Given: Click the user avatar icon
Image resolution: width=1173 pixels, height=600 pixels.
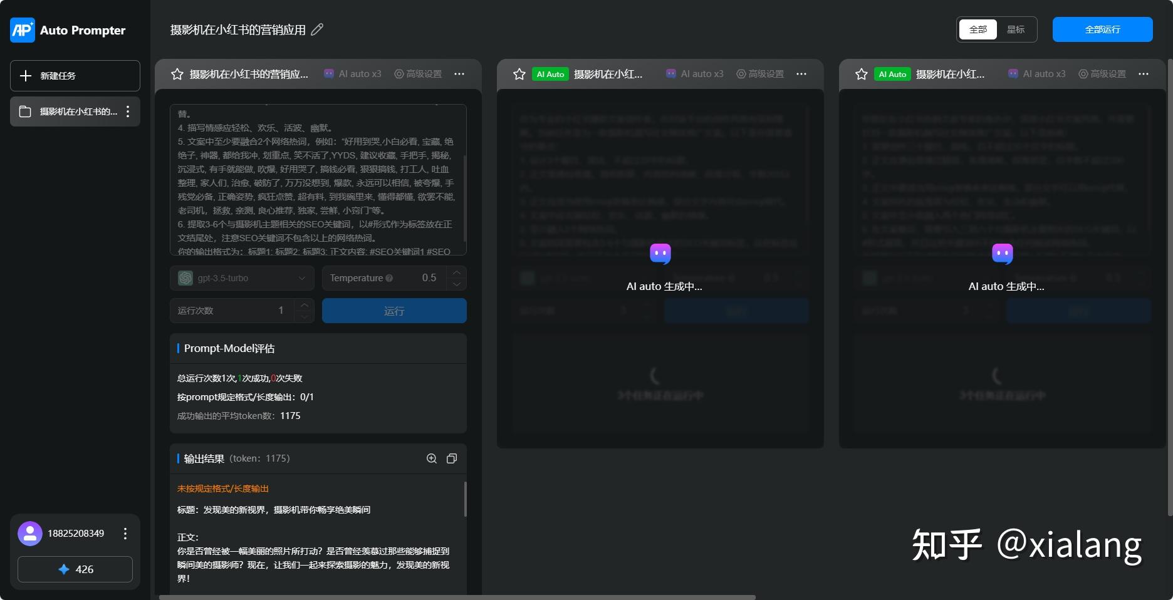Looking at the screenshot, I should [x=30, y=534].
